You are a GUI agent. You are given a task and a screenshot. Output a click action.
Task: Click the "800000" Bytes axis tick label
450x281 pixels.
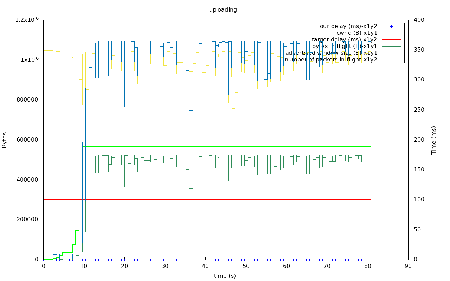point(27,100)
